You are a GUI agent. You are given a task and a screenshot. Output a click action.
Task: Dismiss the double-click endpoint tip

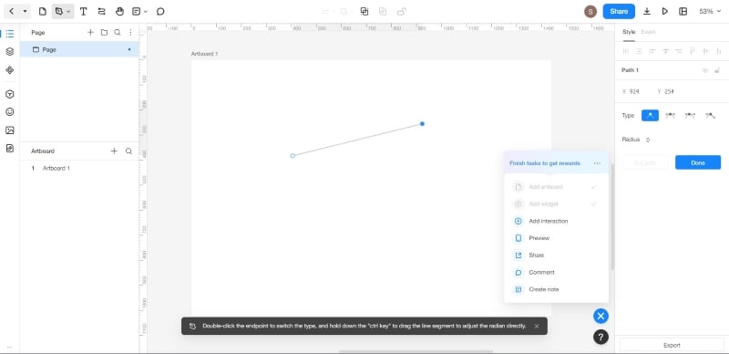[537, 326]
